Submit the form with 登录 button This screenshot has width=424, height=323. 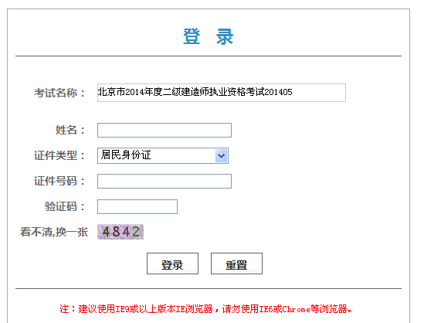(x=172, y=263)
